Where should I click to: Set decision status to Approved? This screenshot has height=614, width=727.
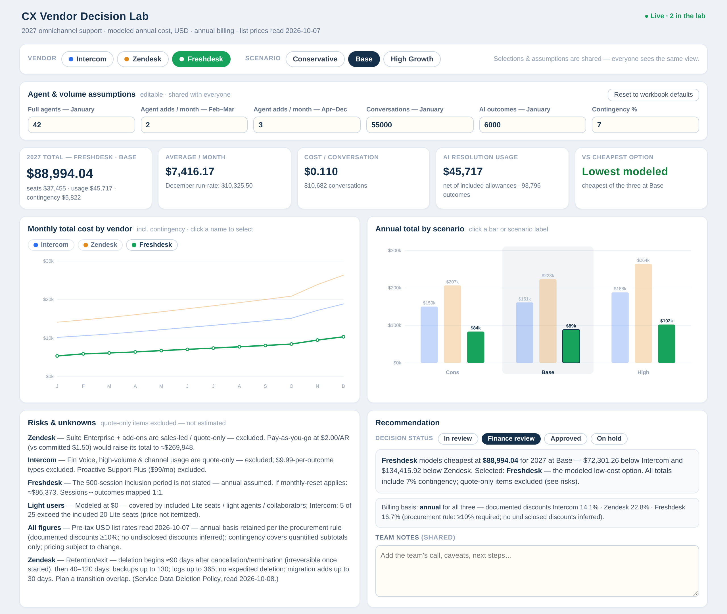click(x=565, y=439)
